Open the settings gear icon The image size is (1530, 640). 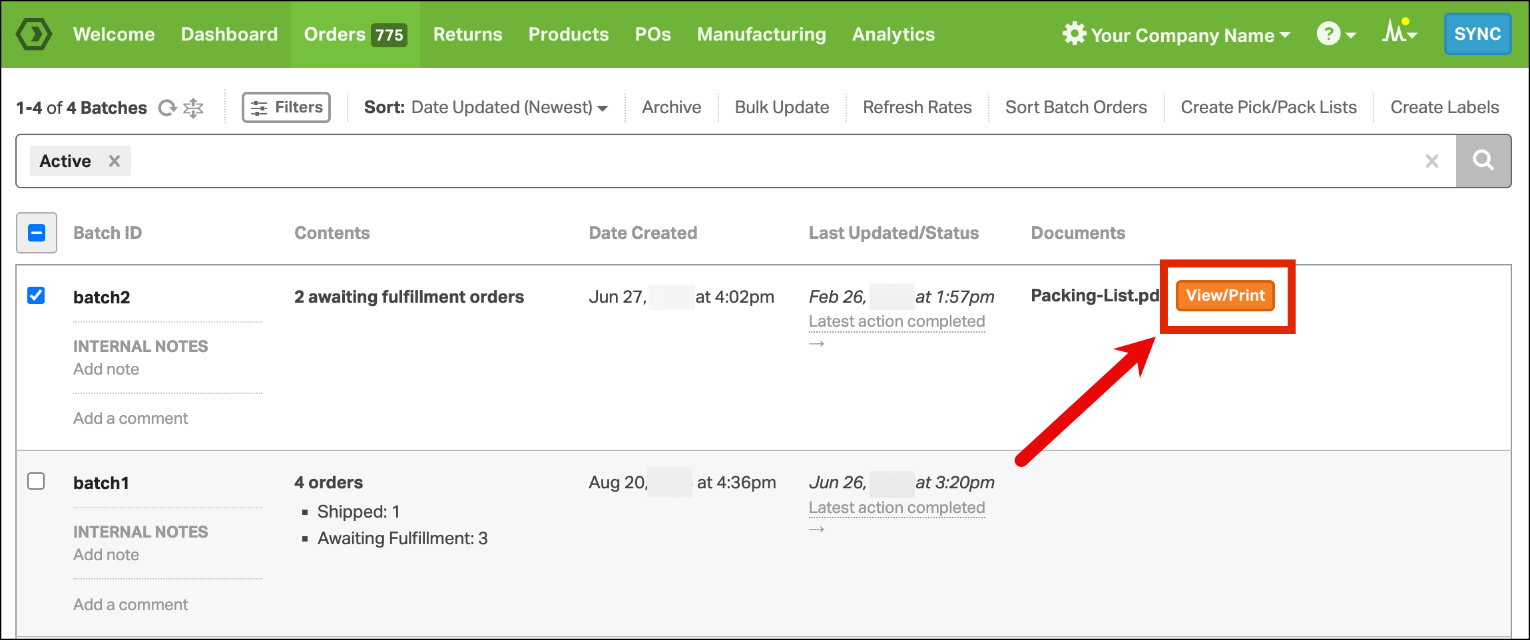point(1074,34)
